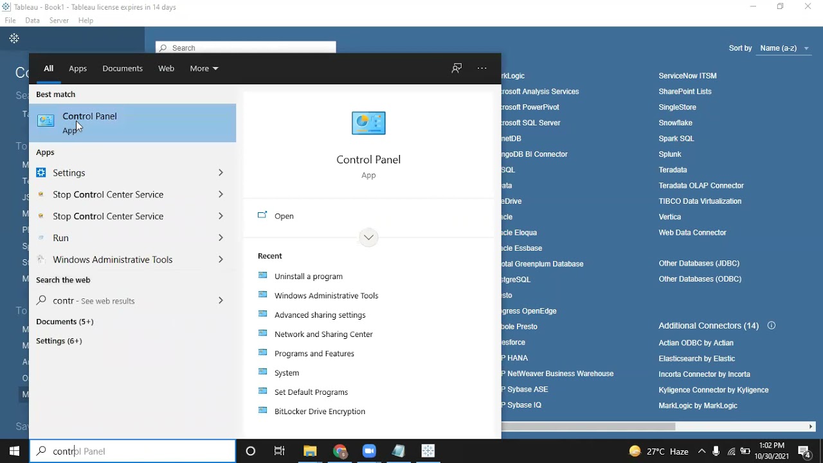Click the horizontal scrollbar under the connector list
823x463 pixels.
[588, 426]
